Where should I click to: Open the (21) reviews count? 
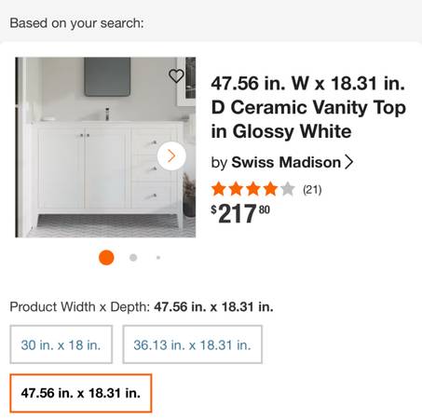tap(312, 189)
